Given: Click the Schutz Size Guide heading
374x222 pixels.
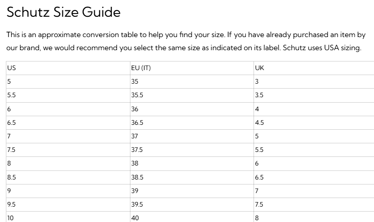Looking at the screenshot, I should click(63, 12).
